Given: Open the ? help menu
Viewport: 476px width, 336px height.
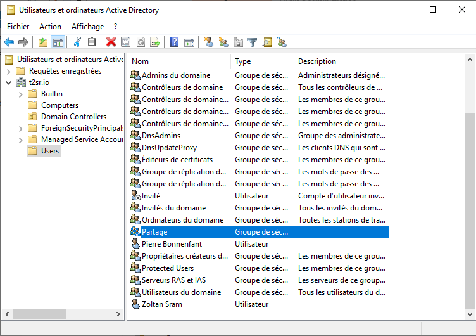Looking at the screenshot, I should (x=116, y=27).
